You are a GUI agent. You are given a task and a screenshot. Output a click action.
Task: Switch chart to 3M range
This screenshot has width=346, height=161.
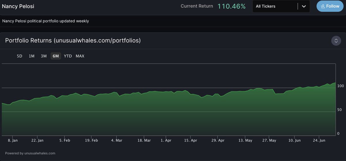tap(44, 56)
